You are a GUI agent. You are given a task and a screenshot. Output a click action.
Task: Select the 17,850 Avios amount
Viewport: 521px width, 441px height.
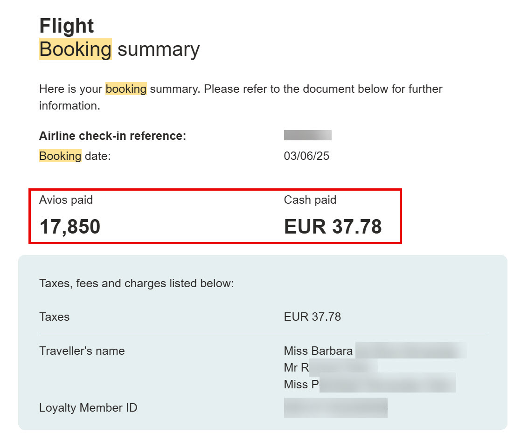click(70, 227)
